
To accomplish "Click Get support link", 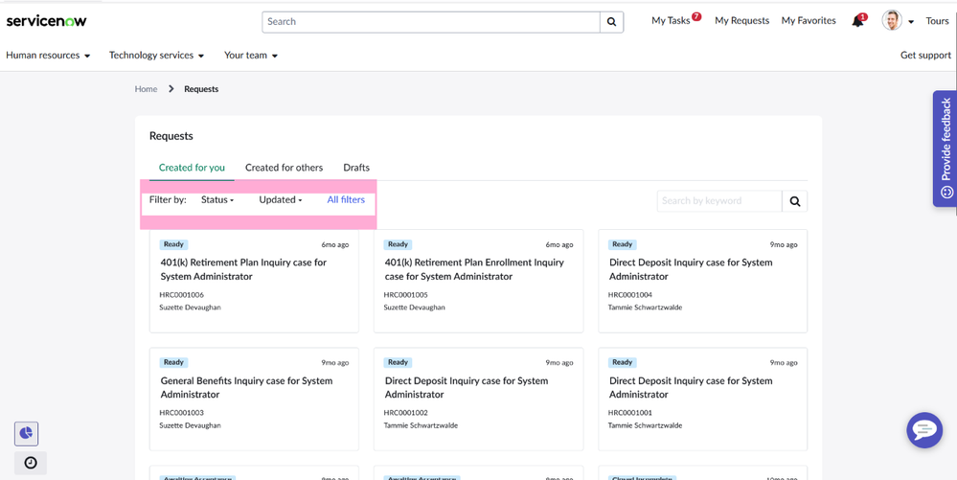I will [925, 55].
